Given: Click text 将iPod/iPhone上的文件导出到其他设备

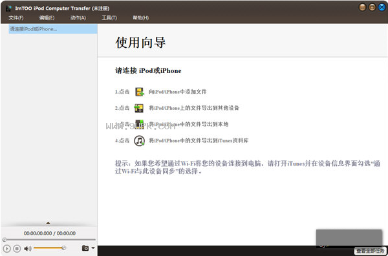Looking at the screenshot, I should (x=194, y=108).
